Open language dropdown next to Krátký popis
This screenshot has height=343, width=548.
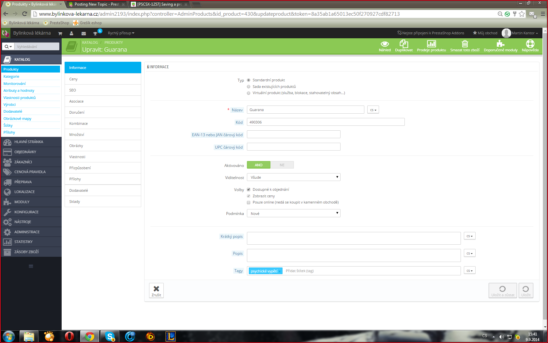click(469, 236)
